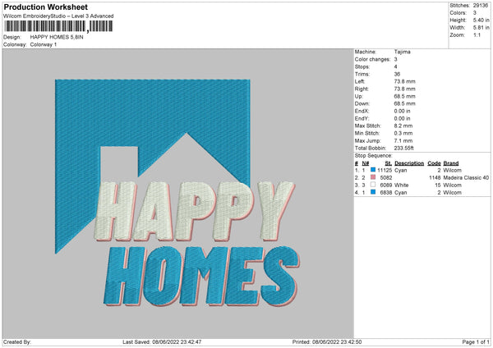
Task: Click the Max Jump value 7.1 mm
Action: coord(403,140)
